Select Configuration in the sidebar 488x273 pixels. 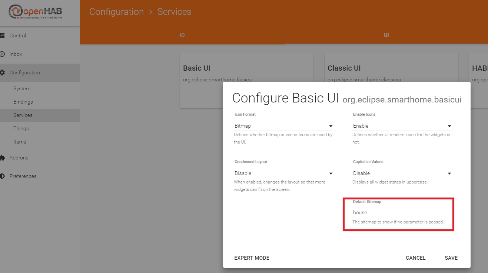40,73
